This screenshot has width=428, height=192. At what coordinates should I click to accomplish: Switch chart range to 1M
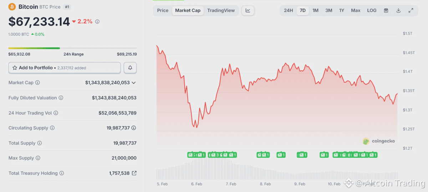(x=315, y=10)
